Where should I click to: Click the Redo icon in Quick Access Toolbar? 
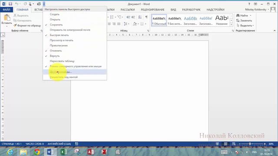click(x=25, y=4)
